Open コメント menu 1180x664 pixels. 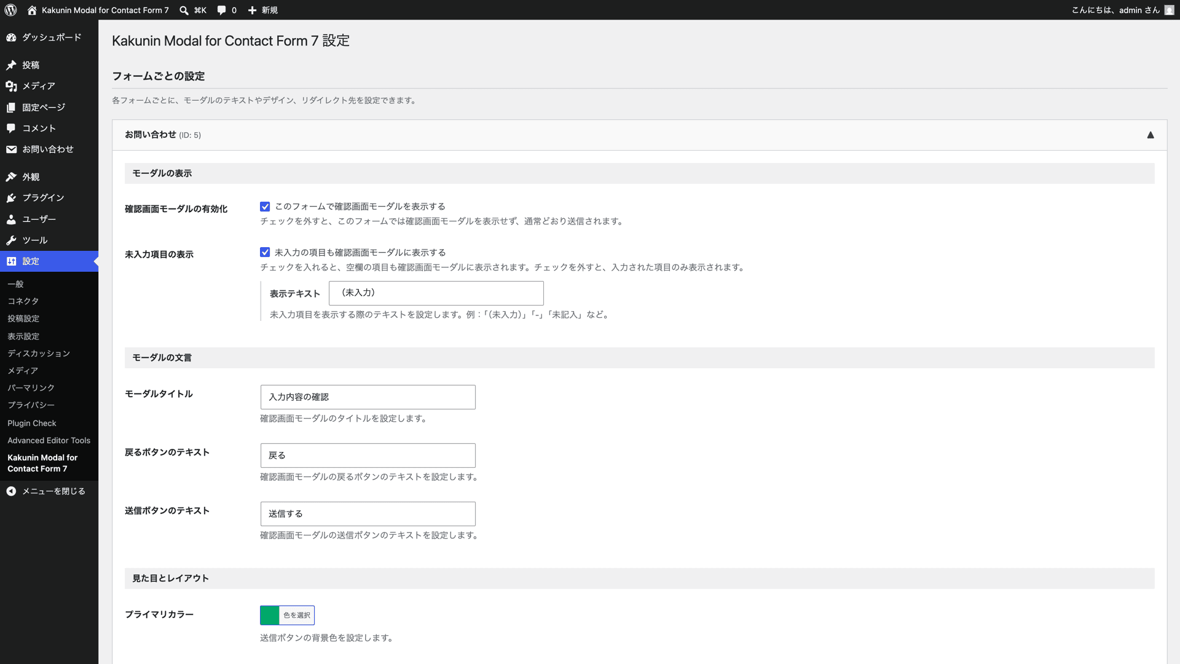[49, 128]
